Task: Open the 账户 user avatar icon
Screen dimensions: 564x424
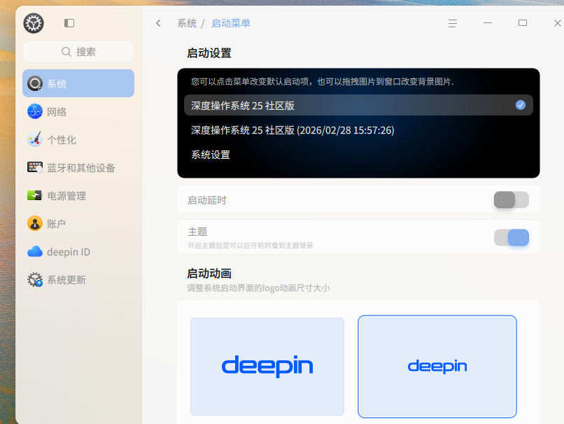Action: point(35,223)
